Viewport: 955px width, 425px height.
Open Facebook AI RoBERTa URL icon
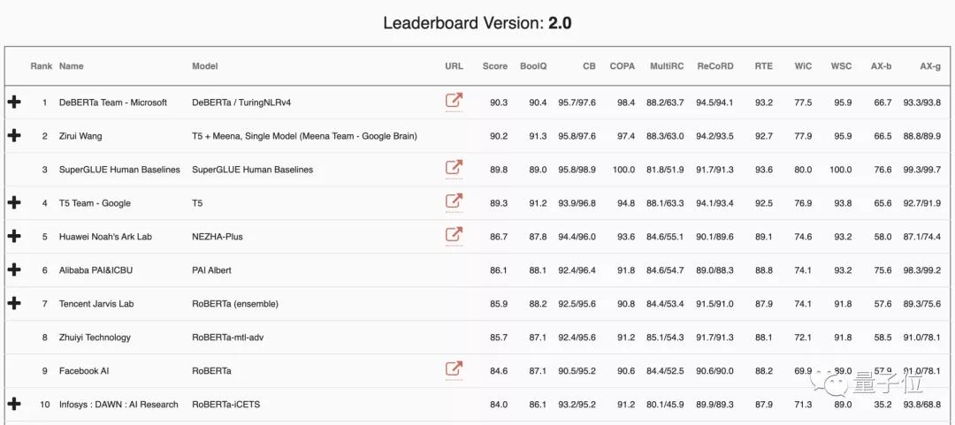tap(454, 369)
